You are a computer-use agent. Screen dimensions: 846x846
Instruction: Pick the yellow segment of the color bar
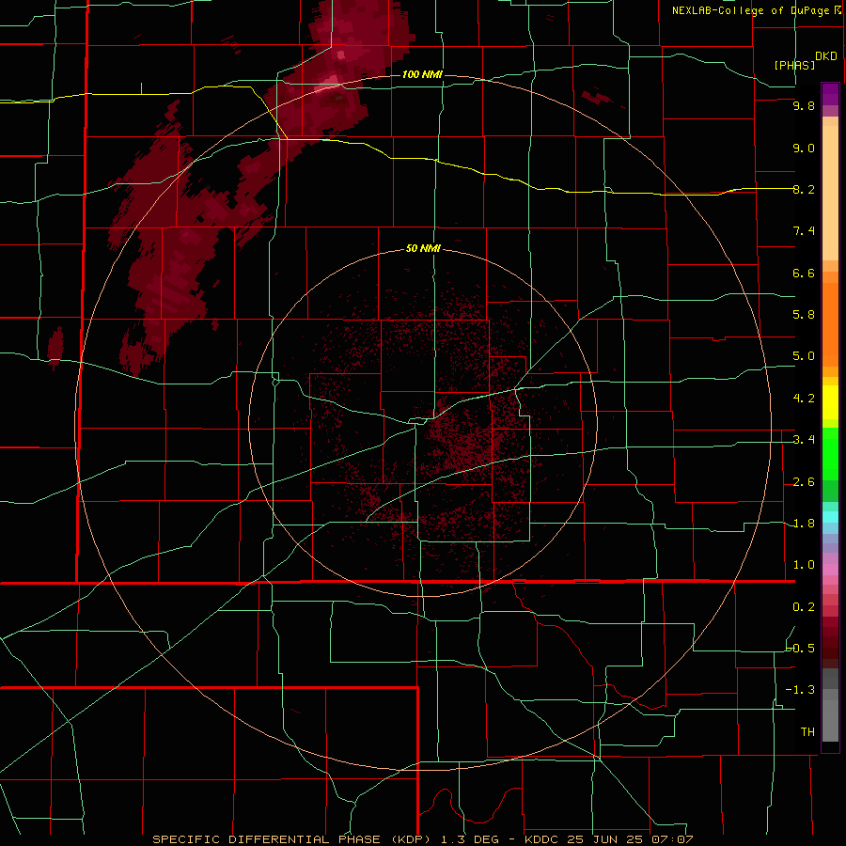pyautogui.click(x=830, y=402)
